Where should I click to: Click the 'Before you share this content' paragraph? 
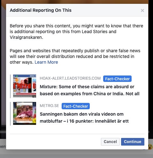click(76, 32)
